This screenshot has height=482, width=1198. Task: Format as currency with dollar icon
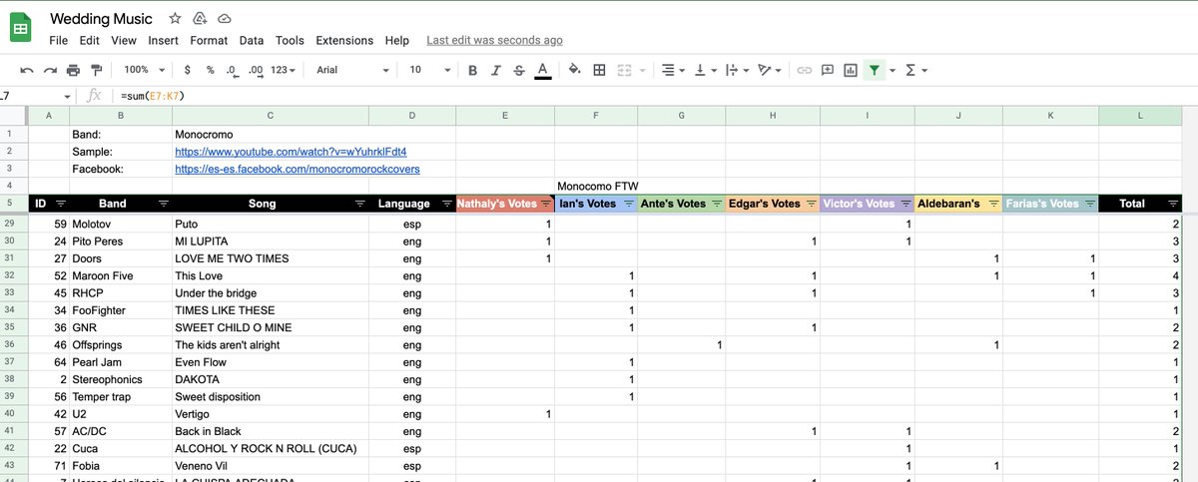point(188,70)
